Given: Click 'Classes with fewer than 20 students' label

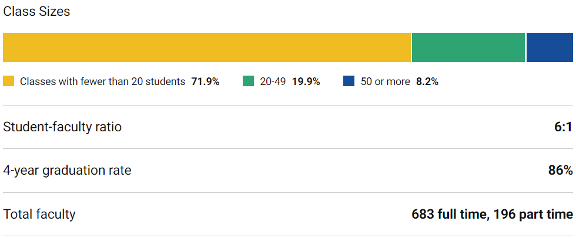Looking at the screenshot, I should coord(102,81).
